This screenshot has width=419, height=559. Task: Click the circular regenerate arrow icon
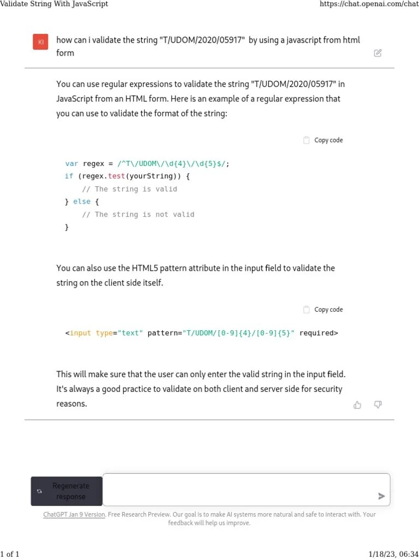(39, 491)
